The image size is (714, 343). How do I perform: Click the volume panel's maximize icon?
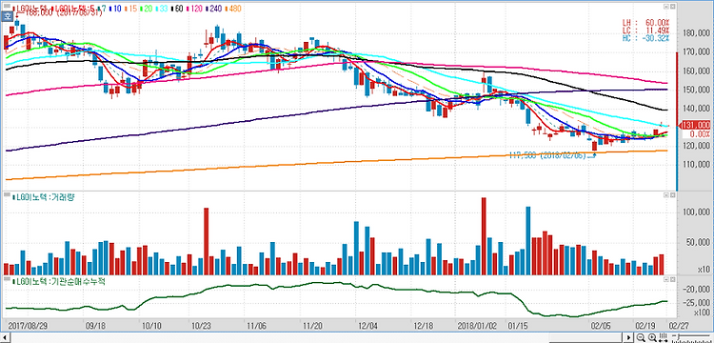(666, 195)
